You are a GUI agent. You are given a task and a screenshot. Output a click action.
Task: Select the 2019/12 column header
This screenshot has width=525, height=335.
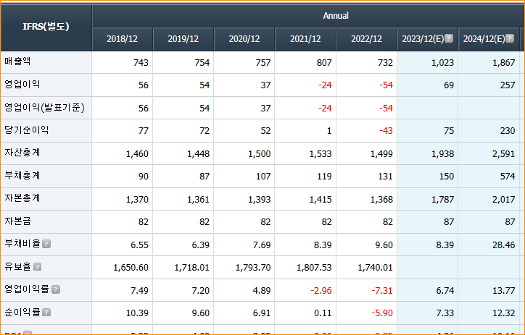(183, 39)
